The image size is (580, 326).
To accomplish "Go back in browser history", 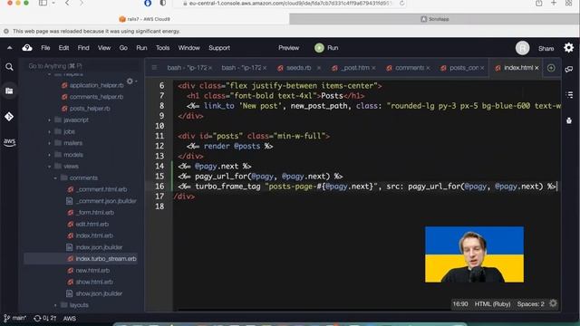I will tap(67, 3).
